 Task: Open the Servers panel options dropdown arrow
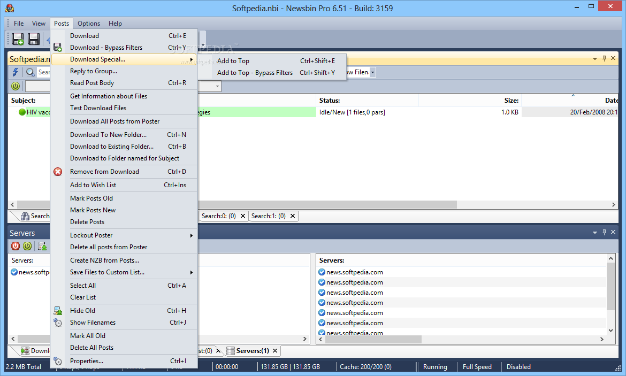pyautogui.click(x=595, y=232)
